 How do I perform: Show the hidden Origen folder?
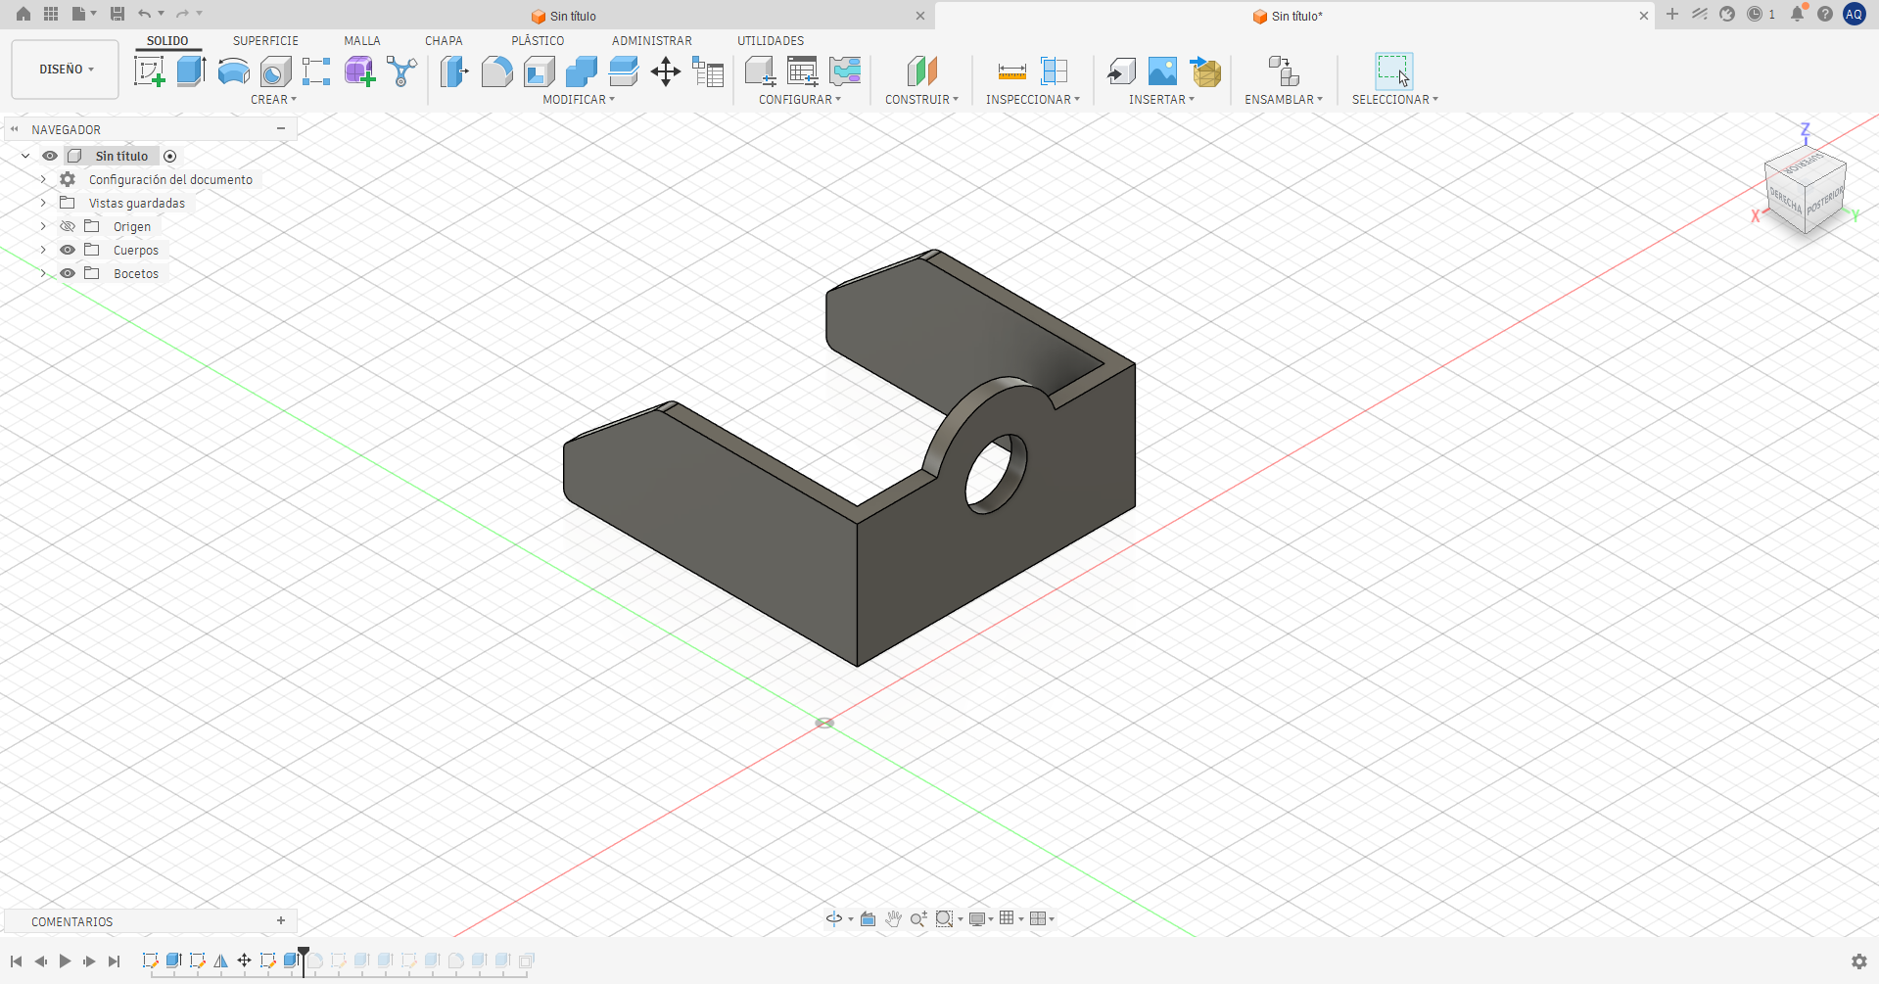click(68, 226)
